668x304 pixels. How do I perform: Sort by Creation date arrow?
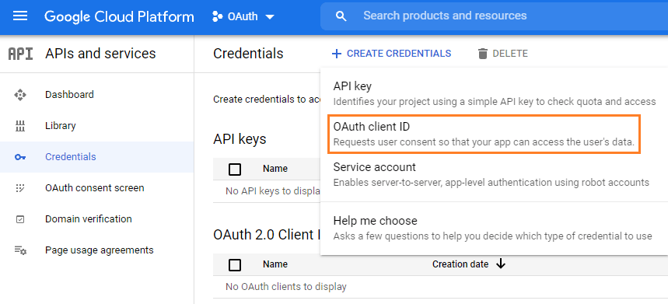coord(501,264)
